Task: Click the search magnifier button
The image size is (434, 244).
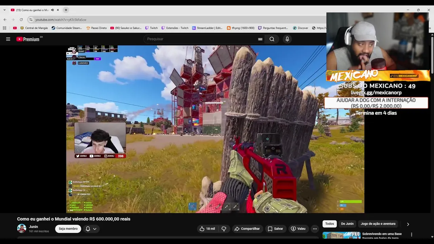Action: point(272,39)
